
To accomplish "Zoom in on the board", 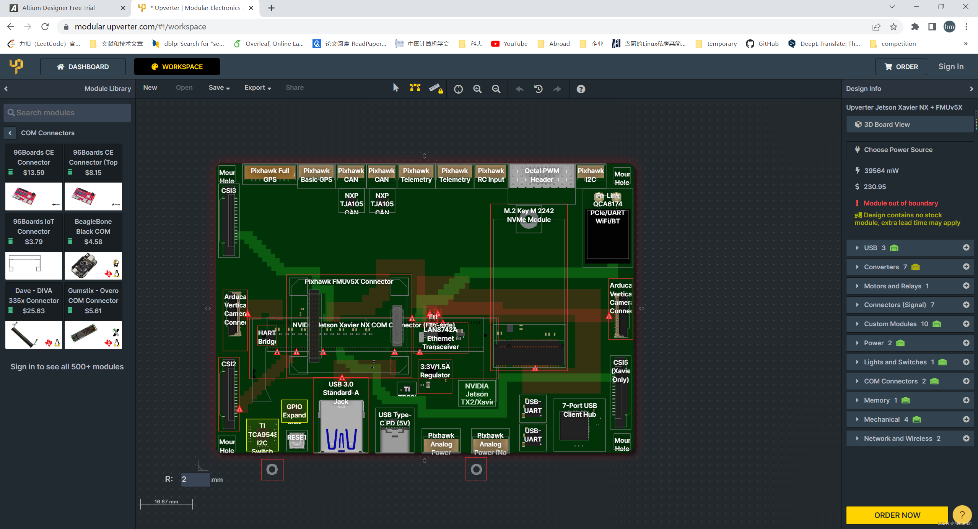I will [x=477, y=89].
